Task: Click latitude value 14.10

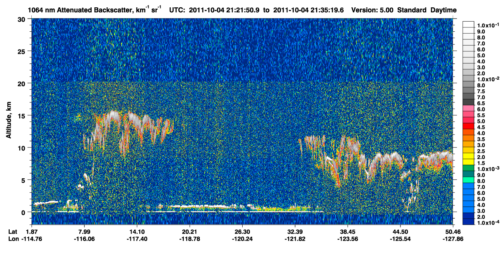Action: [x=137, y=231]
